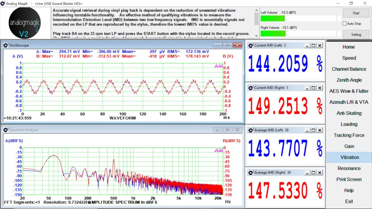Open the Resonance measurement page

click(349, 168)
